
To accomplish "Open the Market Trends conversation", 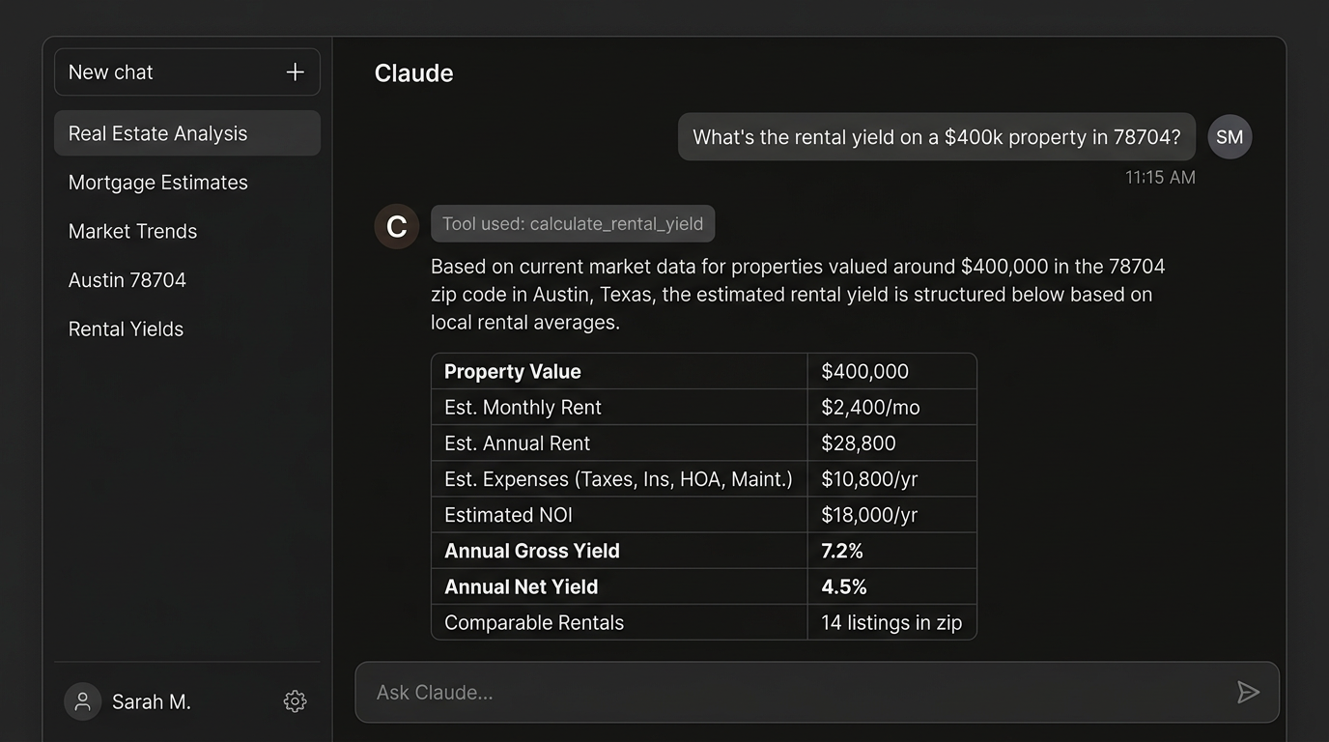I will (132, 231).
